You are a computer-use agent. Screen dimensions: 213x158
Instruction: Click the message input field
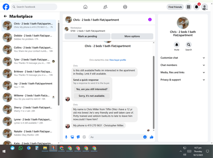pyautogui.click(x=116, y=137)
